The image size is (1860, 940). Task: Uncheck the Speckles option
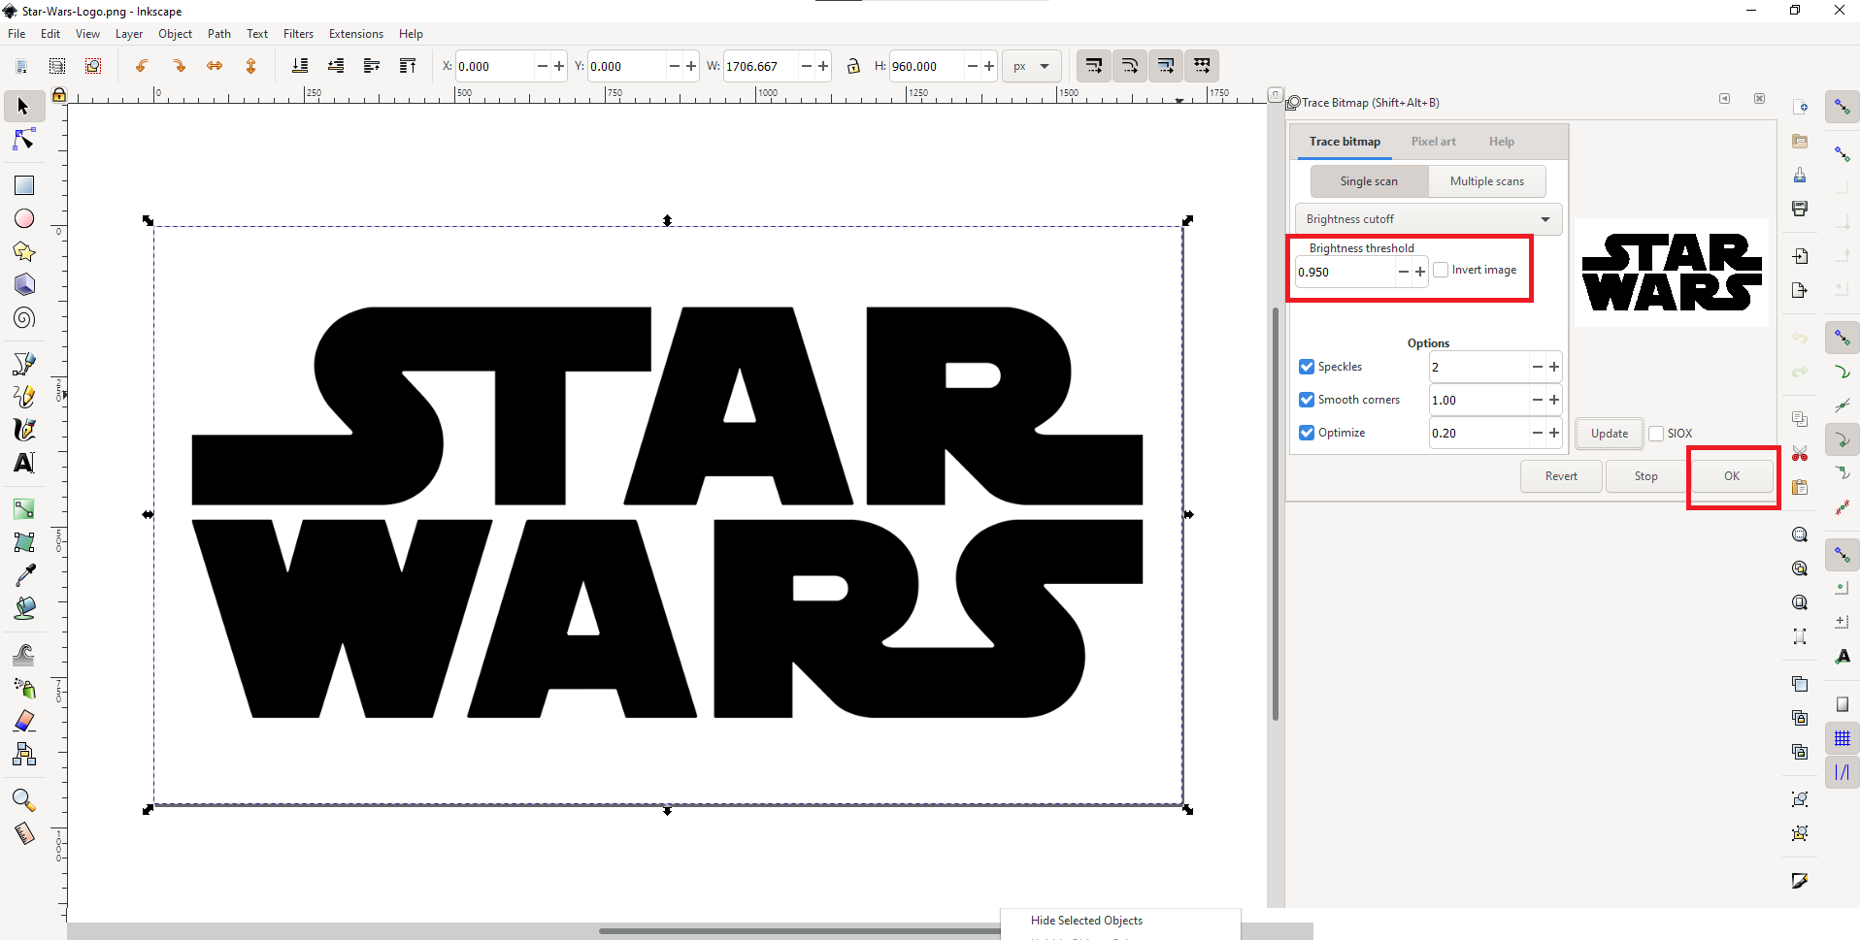click(x=1307, y=367)
